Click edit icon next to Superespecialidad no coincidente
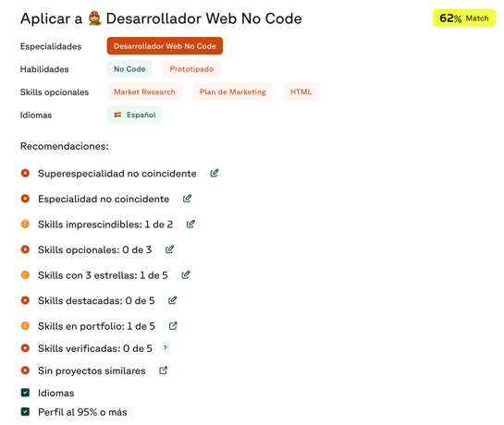The image size is (504, 425). point(215,173)
